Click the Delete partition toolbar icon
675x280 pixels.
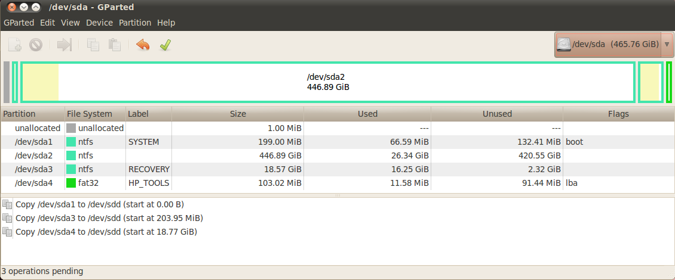(36, 45)
